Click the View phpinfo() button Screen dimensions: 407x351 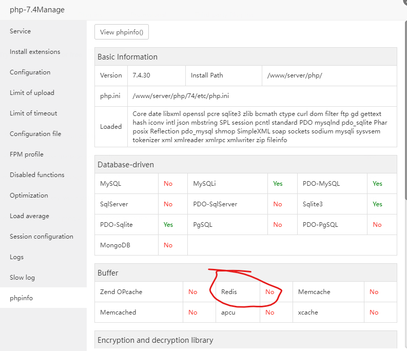(x=122, y=32)
